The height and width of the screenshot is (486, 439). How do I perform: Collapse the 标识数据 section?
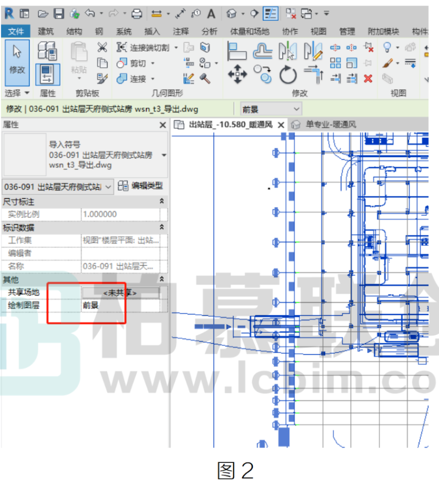tap(162, 227)
